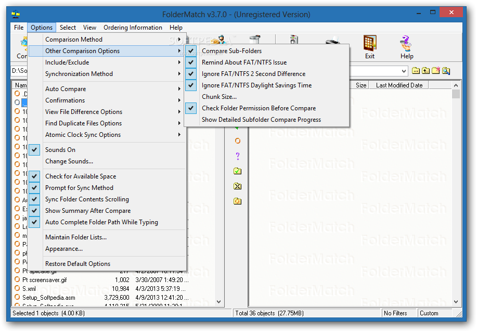Screen dimensions: 477x332
Task: Expand Confirmations submenu
Action: coord(107,100)
